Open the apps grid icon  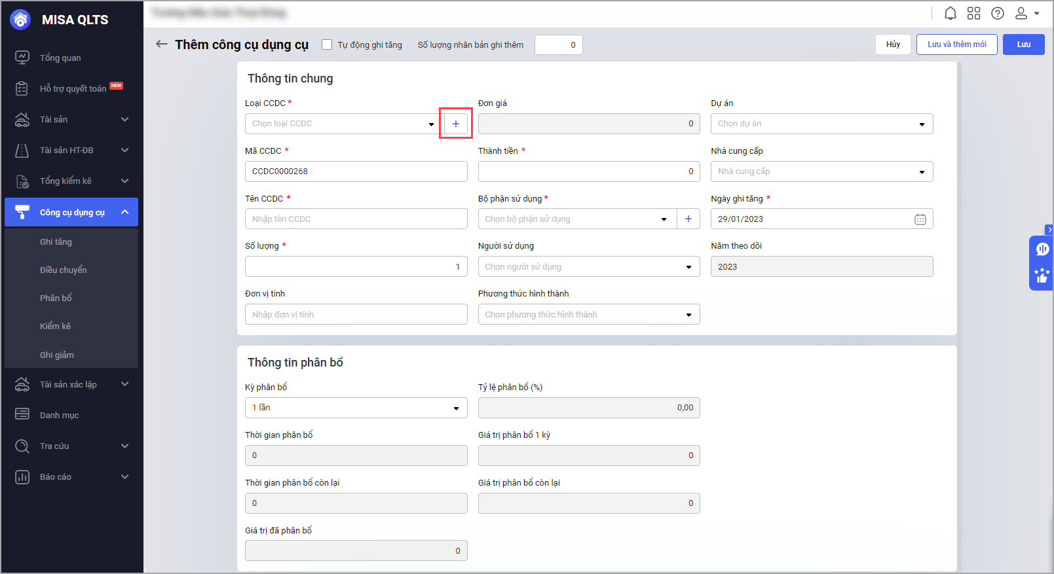[x=974, y=13]
